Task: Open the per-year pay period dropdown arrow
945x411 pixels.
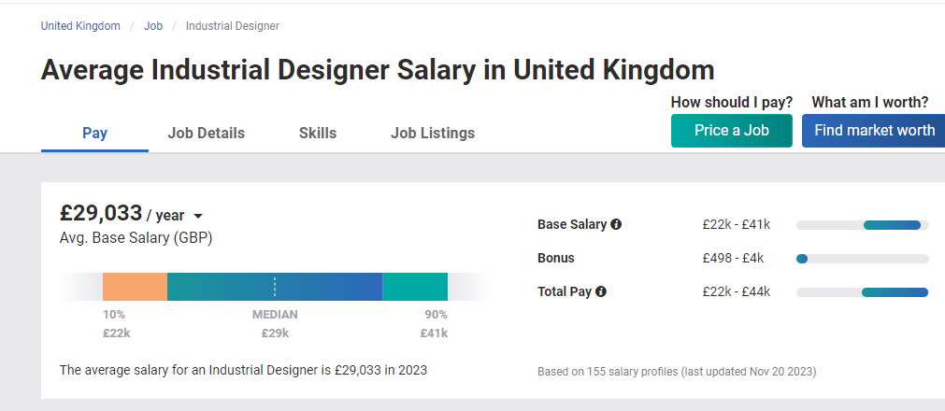Action: pos(197,217)
